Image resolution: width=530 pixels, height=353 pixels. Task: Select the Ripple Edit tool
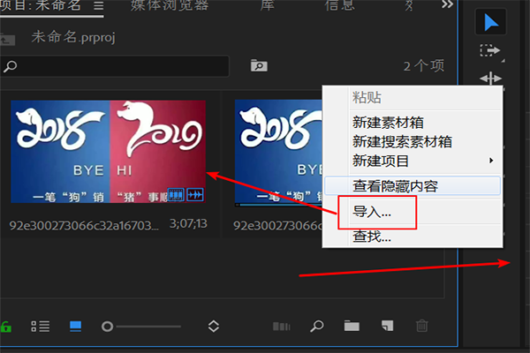(x=491, y=79)
